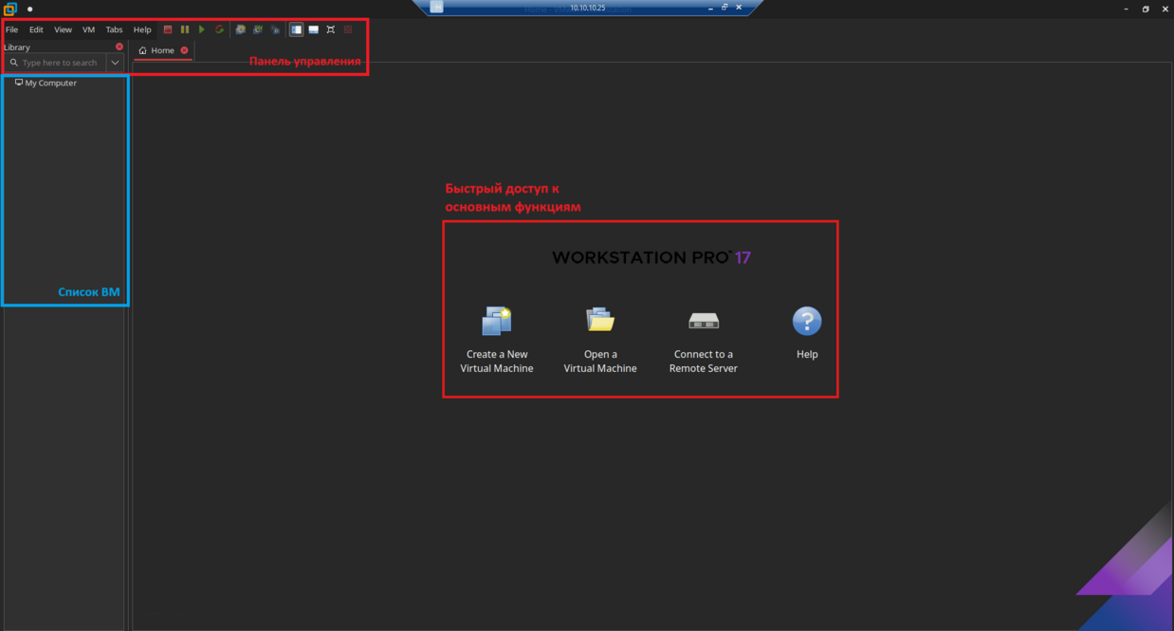Screen dimensions: 1174x631
Task: Open the VM menu
Action: (88, 29)
